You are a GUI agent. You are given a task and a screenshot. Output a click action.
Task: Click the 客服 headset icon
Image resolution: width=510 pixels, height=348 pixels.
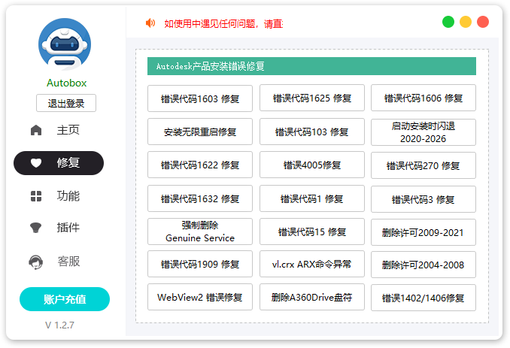pos(36,262)
